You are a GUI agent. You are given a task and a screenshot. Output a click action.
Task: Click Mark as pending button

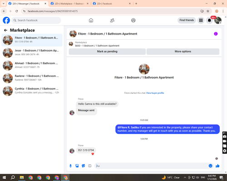107,52
